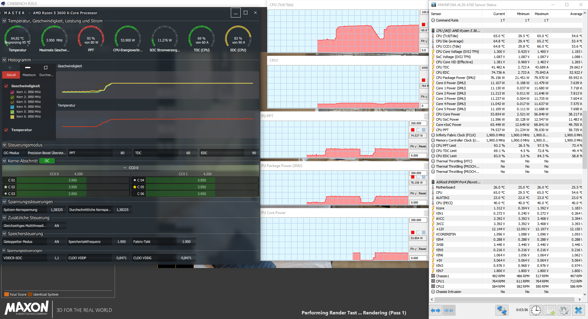Click the red color swatch in CPU PPT graph
588x319 pixels.
click(x=413, y=130)
